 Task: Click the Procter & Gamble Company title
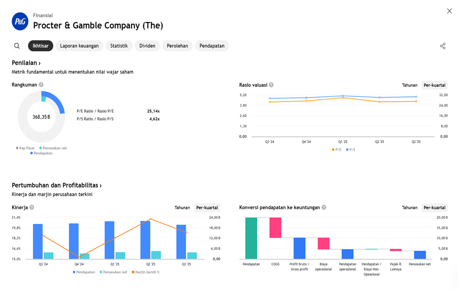tap(98, 25)
